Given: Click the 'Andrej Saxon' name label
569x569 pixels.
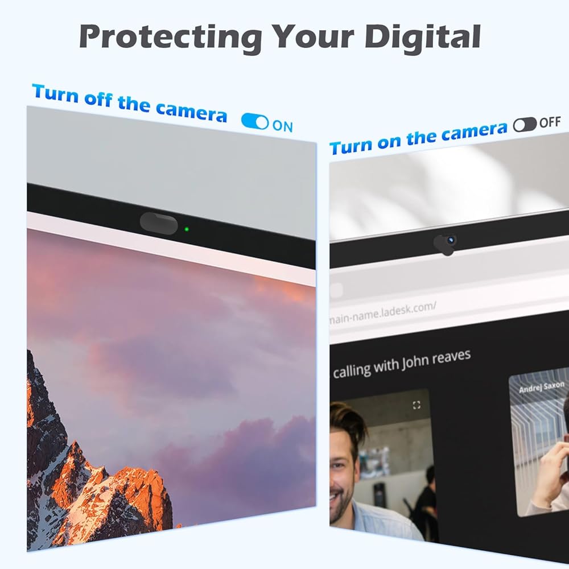Looking at the screenshot, I should point(542,387).
